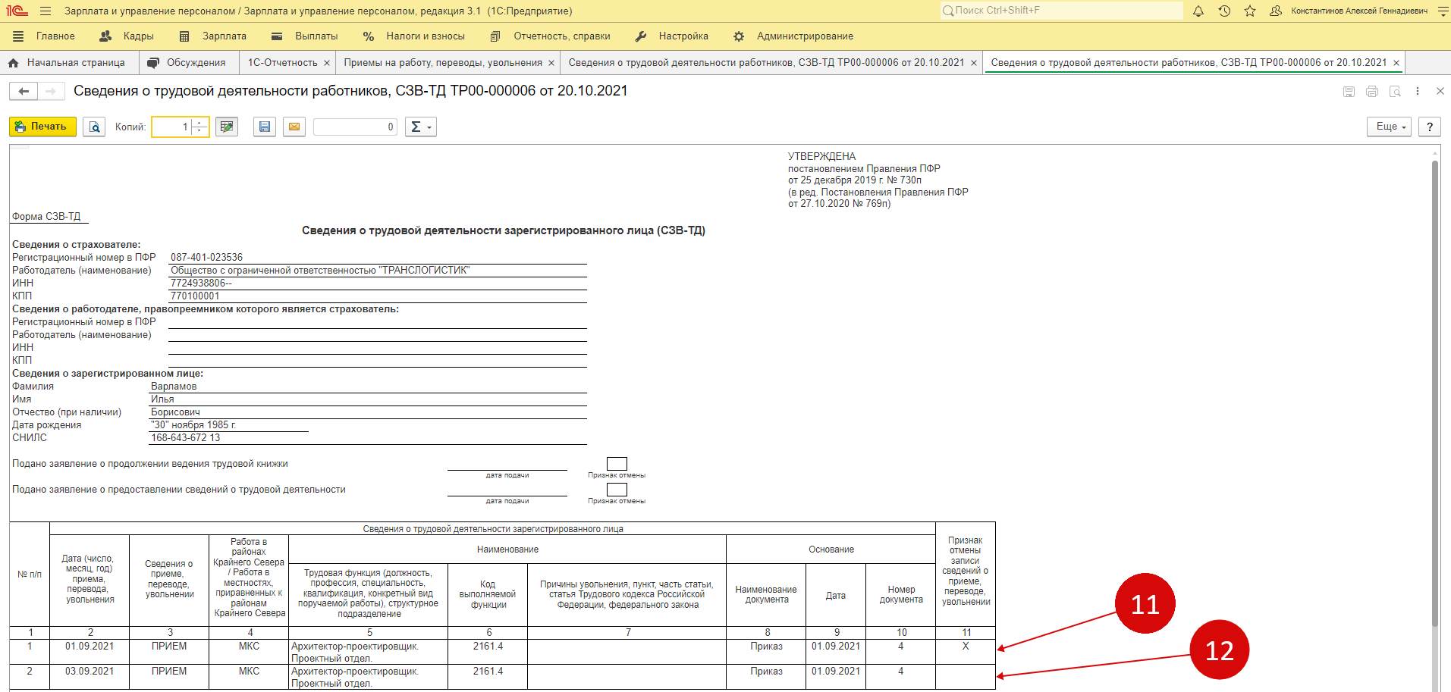Open notifications bell icon
The width and height of the screenshot is (1451, 692).
click(x=1198, y=11)
